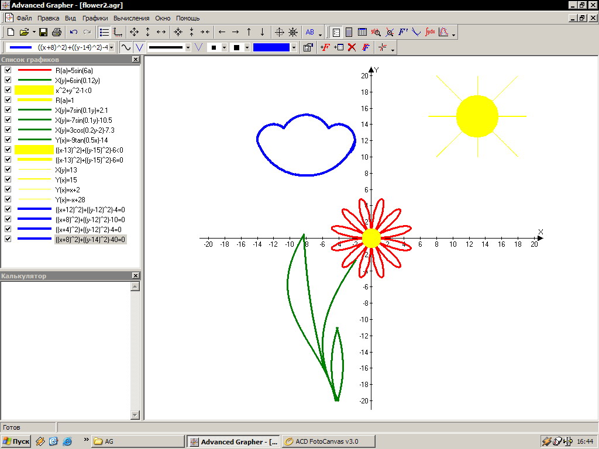Viewport: 599px width, 449px height.
Task: Expand the graph formula dropdown list
Action: (112, 47)
